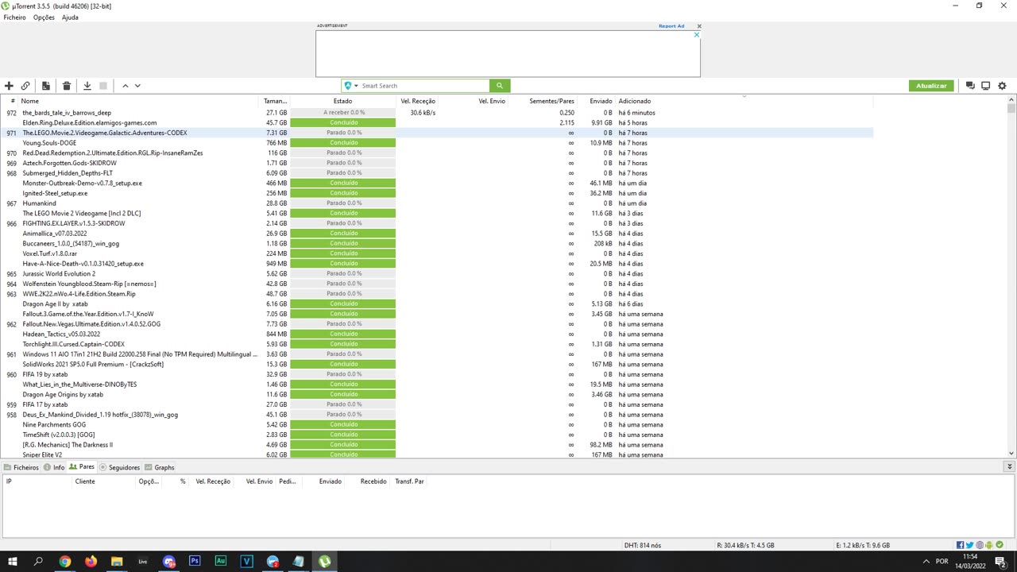The image size is (1017, 572).
Task: Click the Report Ad link
Action: (671, 26)
